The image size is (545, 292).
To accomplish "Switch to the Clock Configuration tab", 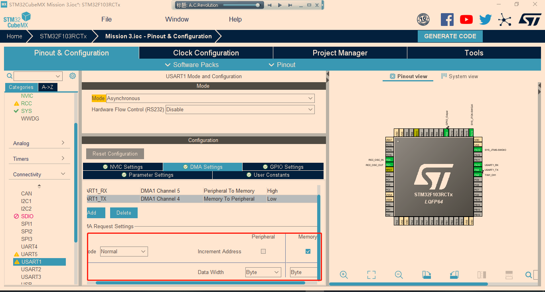I will coord(206,53).
